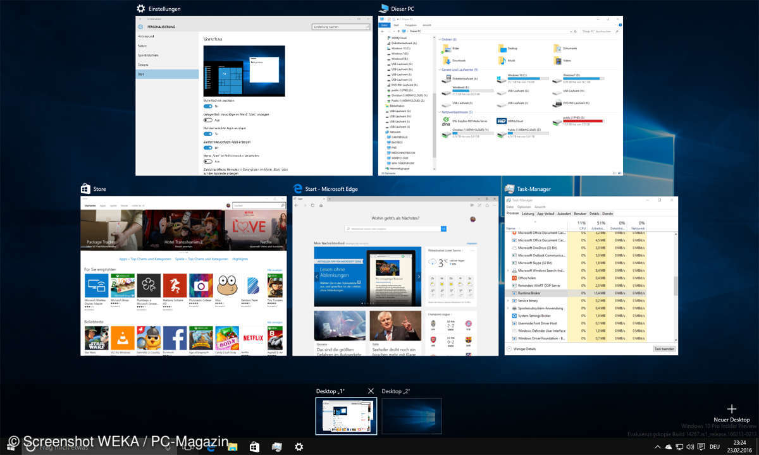Collapse the 'Geräte und Laufwerke (9)' group
The image size is (759, 455).
click(x=439, y=70)
